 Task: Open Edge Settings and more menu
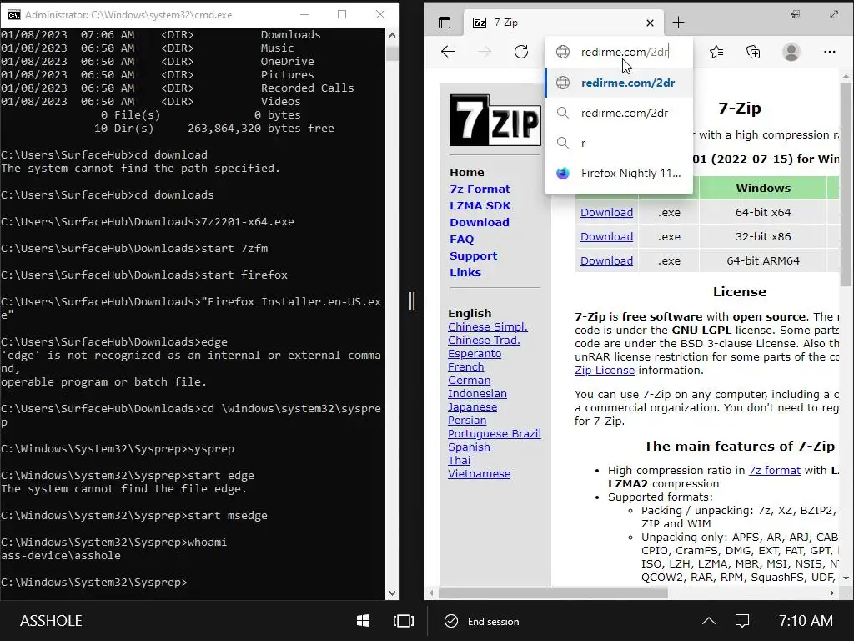pos(830,52)
